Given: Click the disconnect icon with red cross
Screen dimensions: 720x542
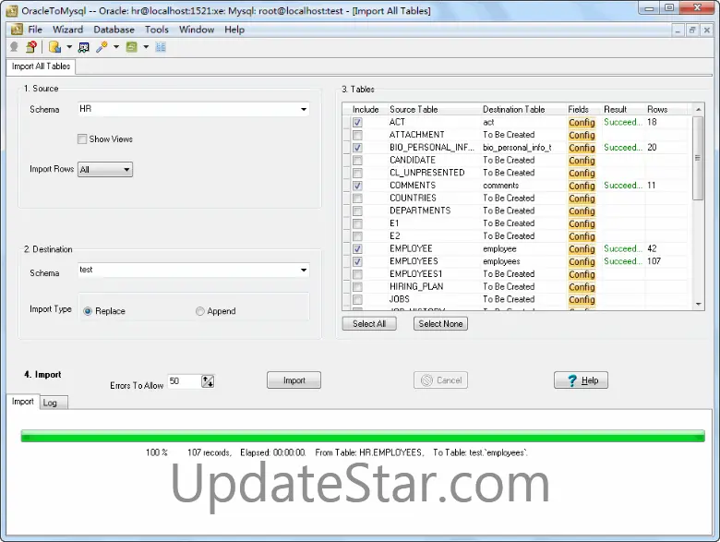Looking at the screenshot, I should (x=31, y=47).
